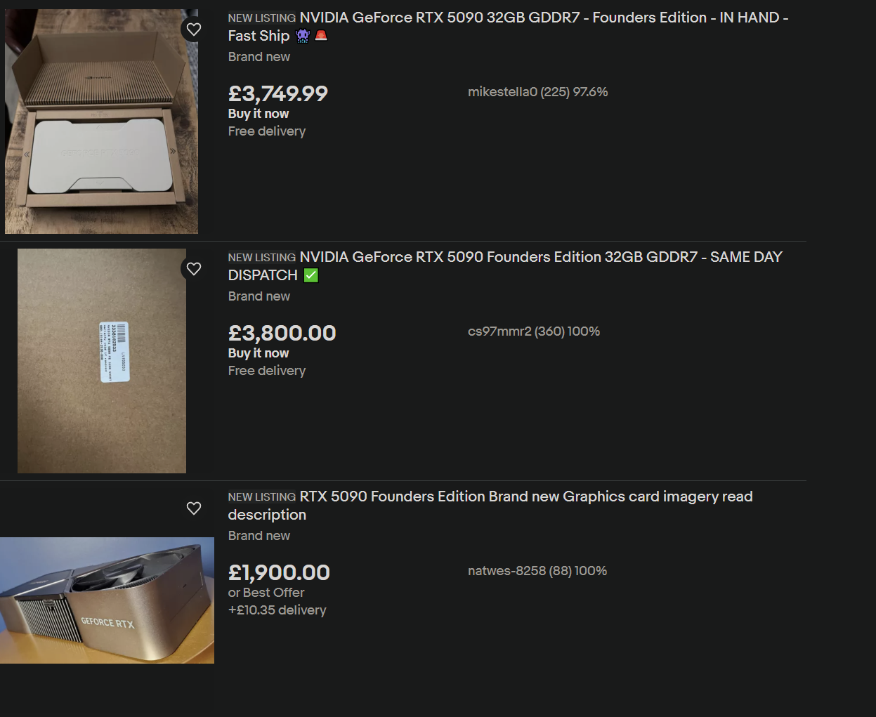The width and height of the screenshot is (876, 717).
Task: Open the opened-box RTX 5090 product photo
Action: click(101, 121)
